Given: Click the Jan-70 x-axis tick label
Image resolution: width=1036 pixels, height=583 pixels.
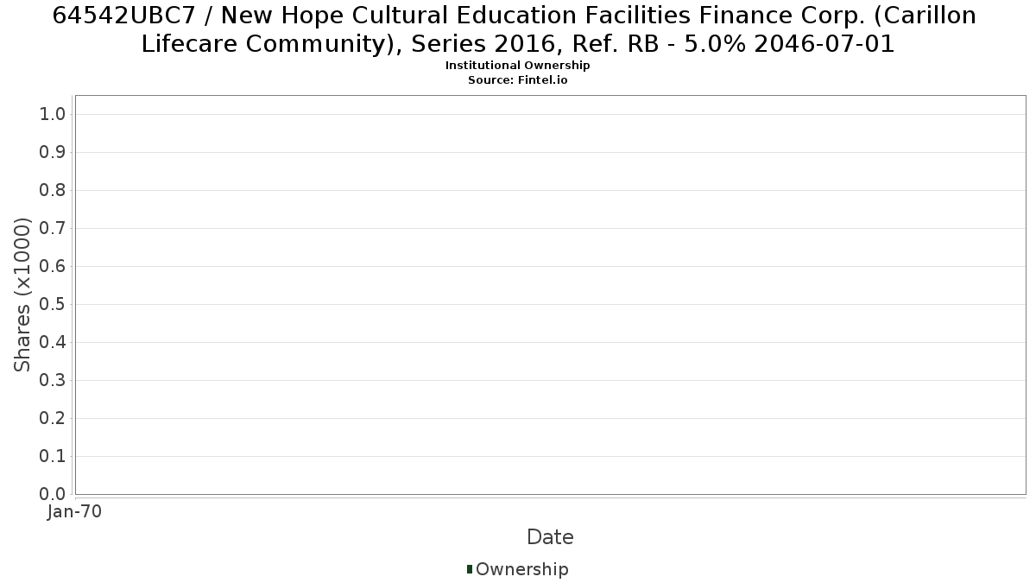Looking at the screenshot, I should coord(74,511).
